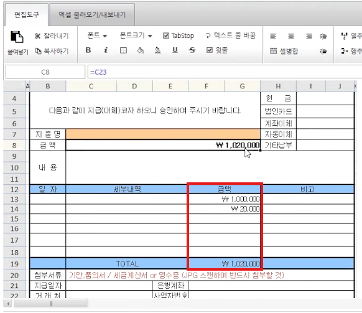The image size is (362, 313).
Task: Select row header 19
Action: coord(14,264)
